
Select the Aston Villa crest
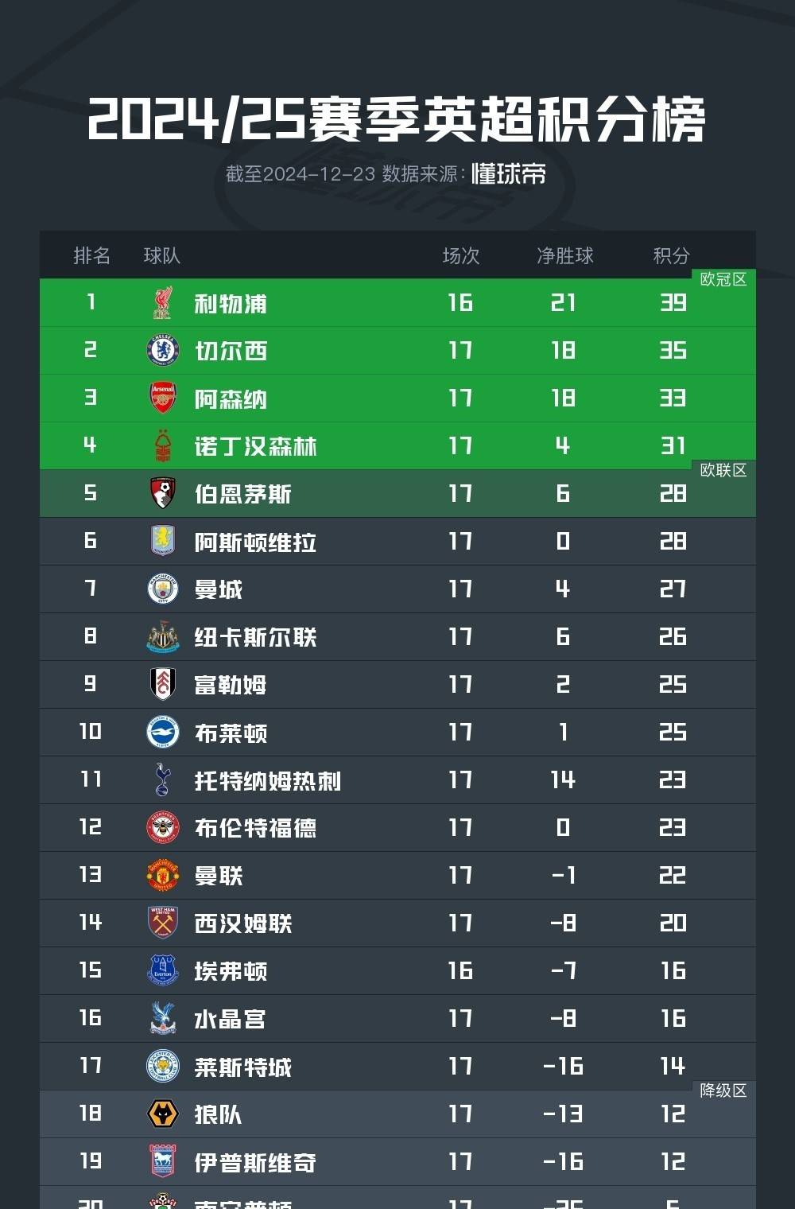(163, 542)
